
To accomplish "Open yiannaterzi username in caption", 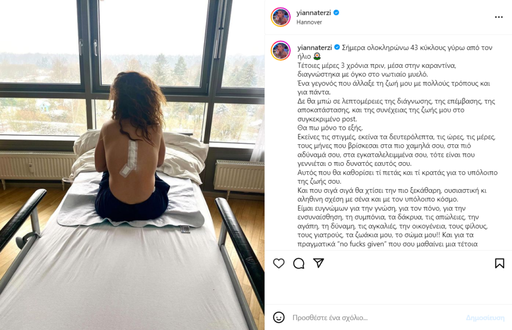I will point(314,47).
